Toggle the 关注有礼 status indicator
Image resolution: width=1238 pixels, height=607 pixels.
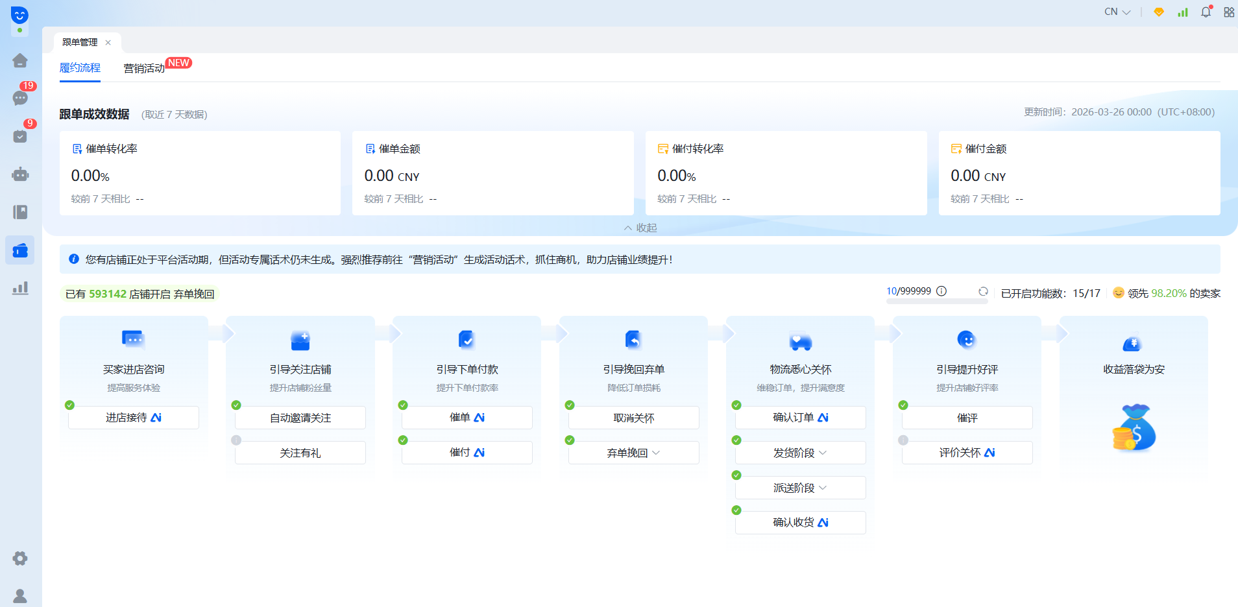236,440
